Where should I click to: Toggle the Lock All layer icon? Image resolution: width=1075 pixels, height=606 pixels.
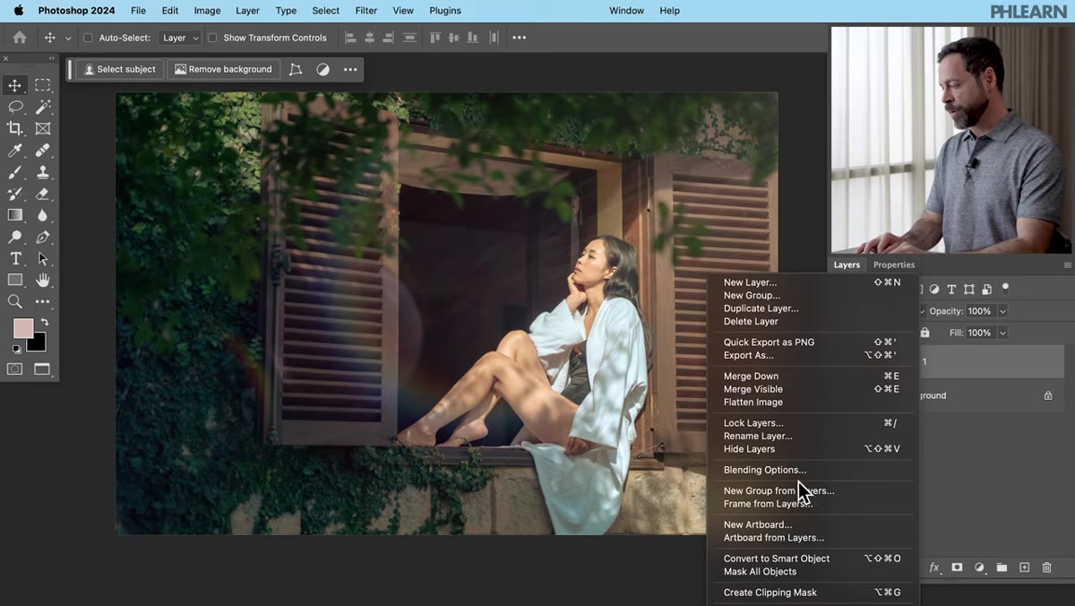point(925,333)
